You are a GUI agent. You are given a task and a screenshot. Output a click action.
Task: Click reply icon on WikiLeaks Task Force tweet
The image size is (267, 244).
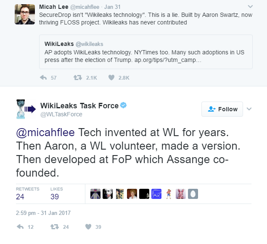20,227
